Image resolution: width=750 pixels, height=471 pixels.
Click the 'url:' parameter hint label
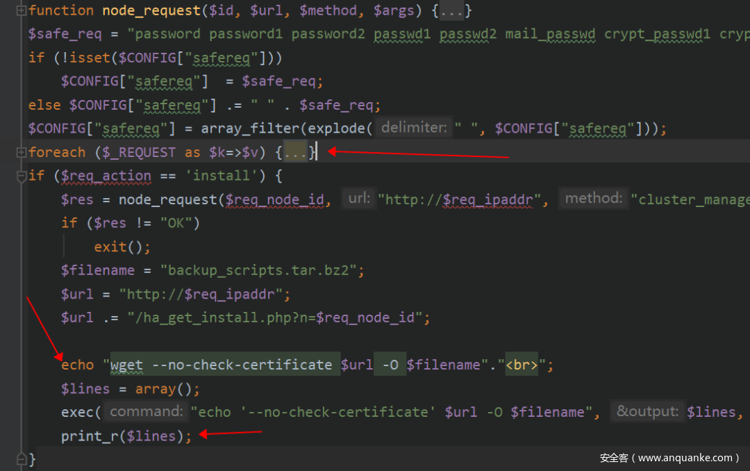[x=359, y=199]
